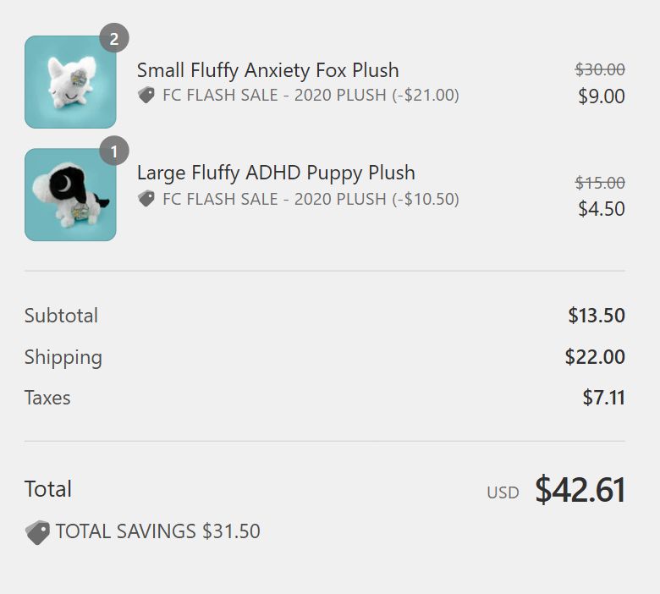Select the Large Fluffy ADHD Puppy Plush title
The height and width of the screenshot is (594, 660).
coord(276,173)
